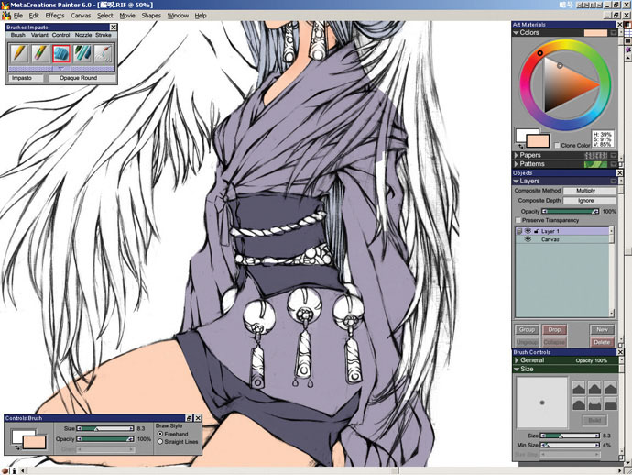The height and width of the screenshot is (475, 632).
Task: Click the brush dab preview box
Action: tap(542, 403)
